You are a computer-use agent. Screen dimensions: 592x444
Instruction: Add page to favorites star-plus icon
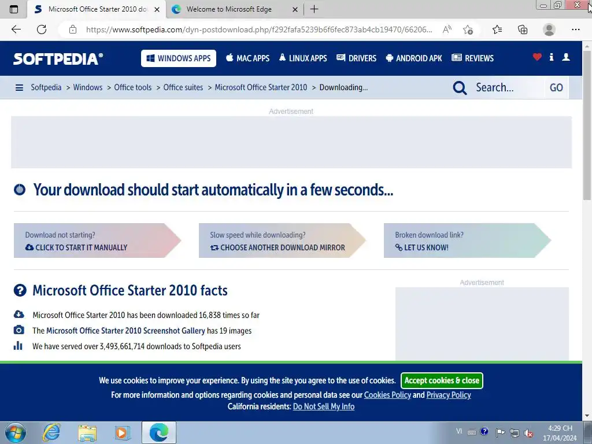click(x=468, y=29)
